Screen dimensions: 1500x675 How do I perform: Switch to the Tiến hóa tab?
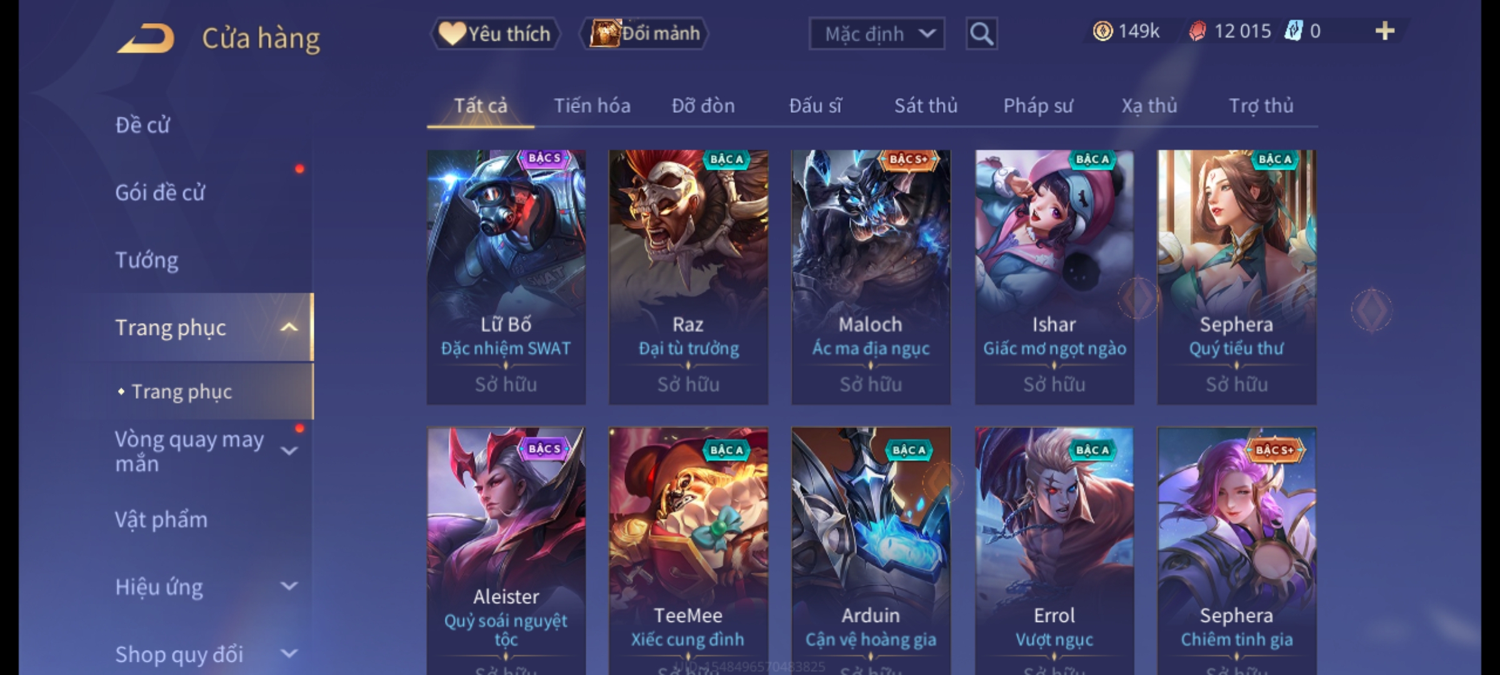coord(592,106)
